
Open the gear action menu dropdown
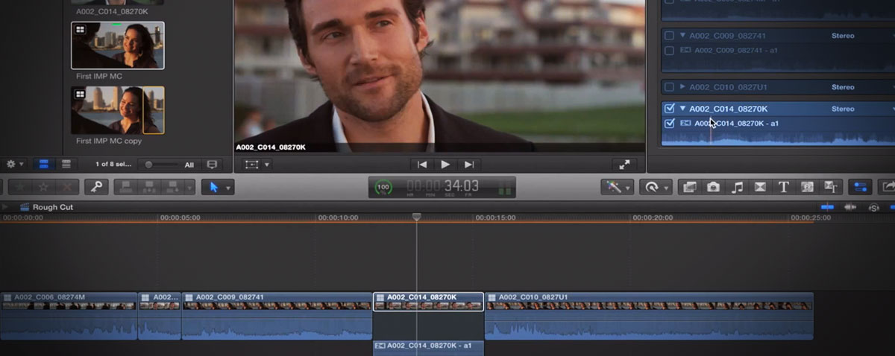15,164
